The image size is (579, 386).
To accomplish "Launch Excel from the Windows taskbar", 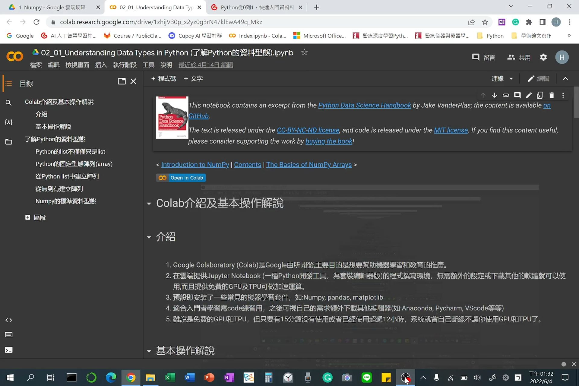I will 170,378.
